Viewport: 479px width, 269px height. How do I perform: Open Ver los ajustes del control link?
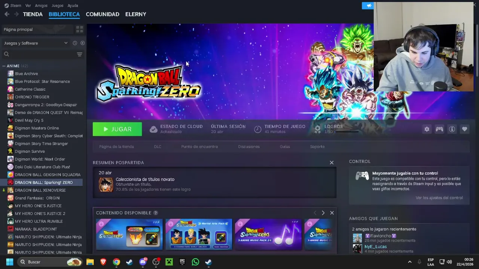439,198
